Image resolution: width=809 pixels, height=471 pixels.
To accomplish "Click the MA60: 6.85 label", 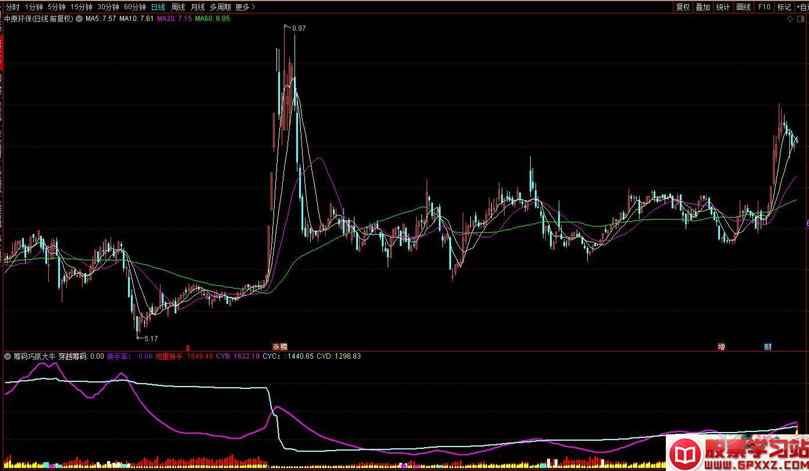I will point(212,19).
